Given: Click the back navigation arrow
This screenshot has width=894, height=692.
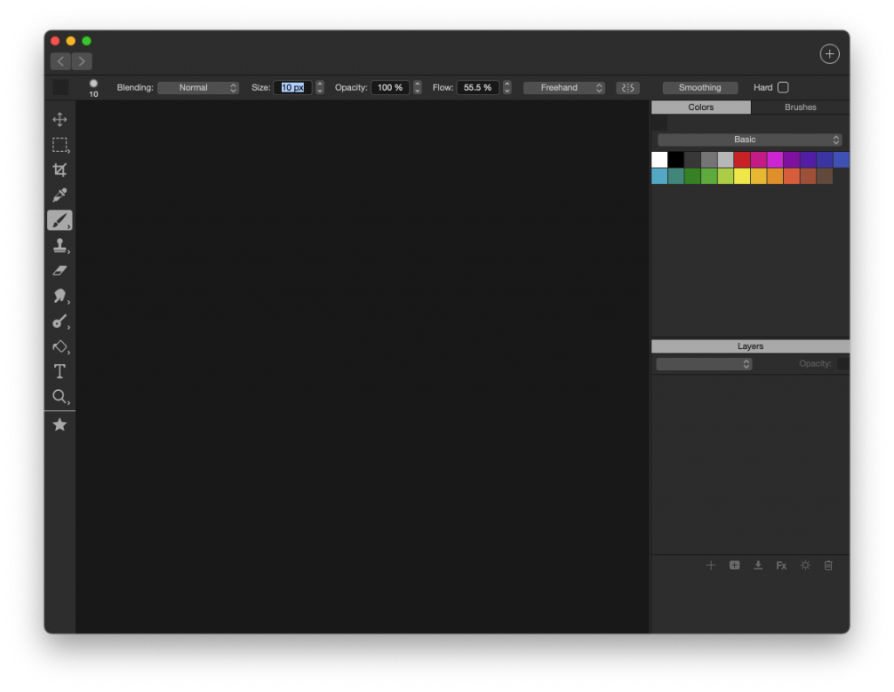Looking at the screenshot, I should (60, 61).
